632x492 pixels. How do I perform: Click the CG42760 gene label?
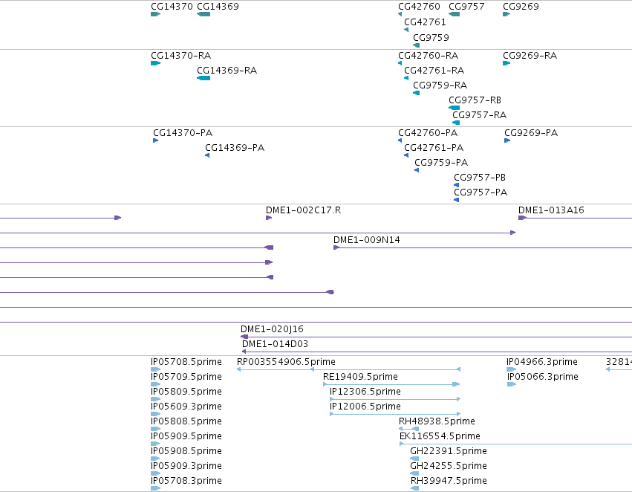click(x=419, y=7)
